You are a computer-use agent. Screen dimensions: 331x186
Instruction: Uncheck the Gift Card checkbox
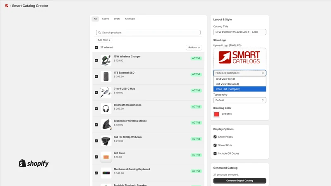(x=96, y=157)
